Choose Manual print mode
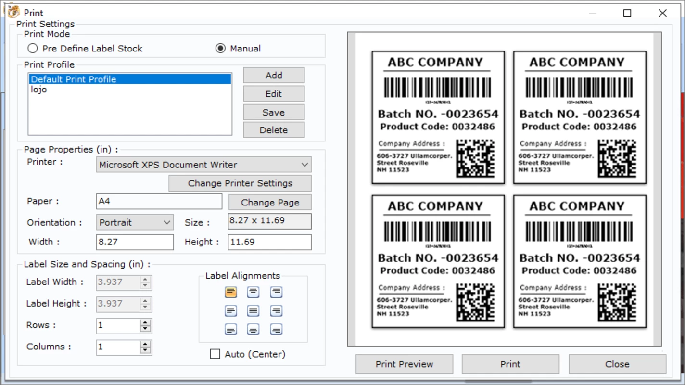The height and width of the screenshot is (385, 685). tap(220, 48)
